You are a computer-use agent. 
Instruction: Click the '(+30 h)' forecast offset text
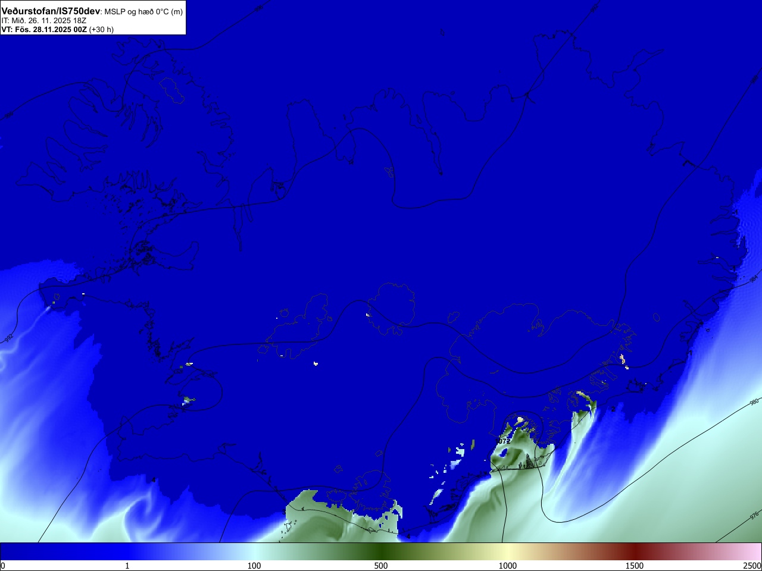pyautogui.click(x=101, y=30)
